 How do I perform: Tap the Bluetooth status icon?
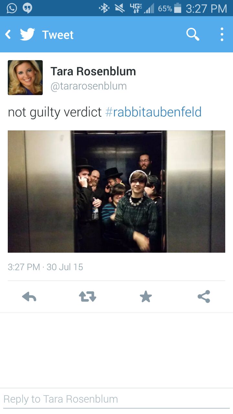click(104, 8)
